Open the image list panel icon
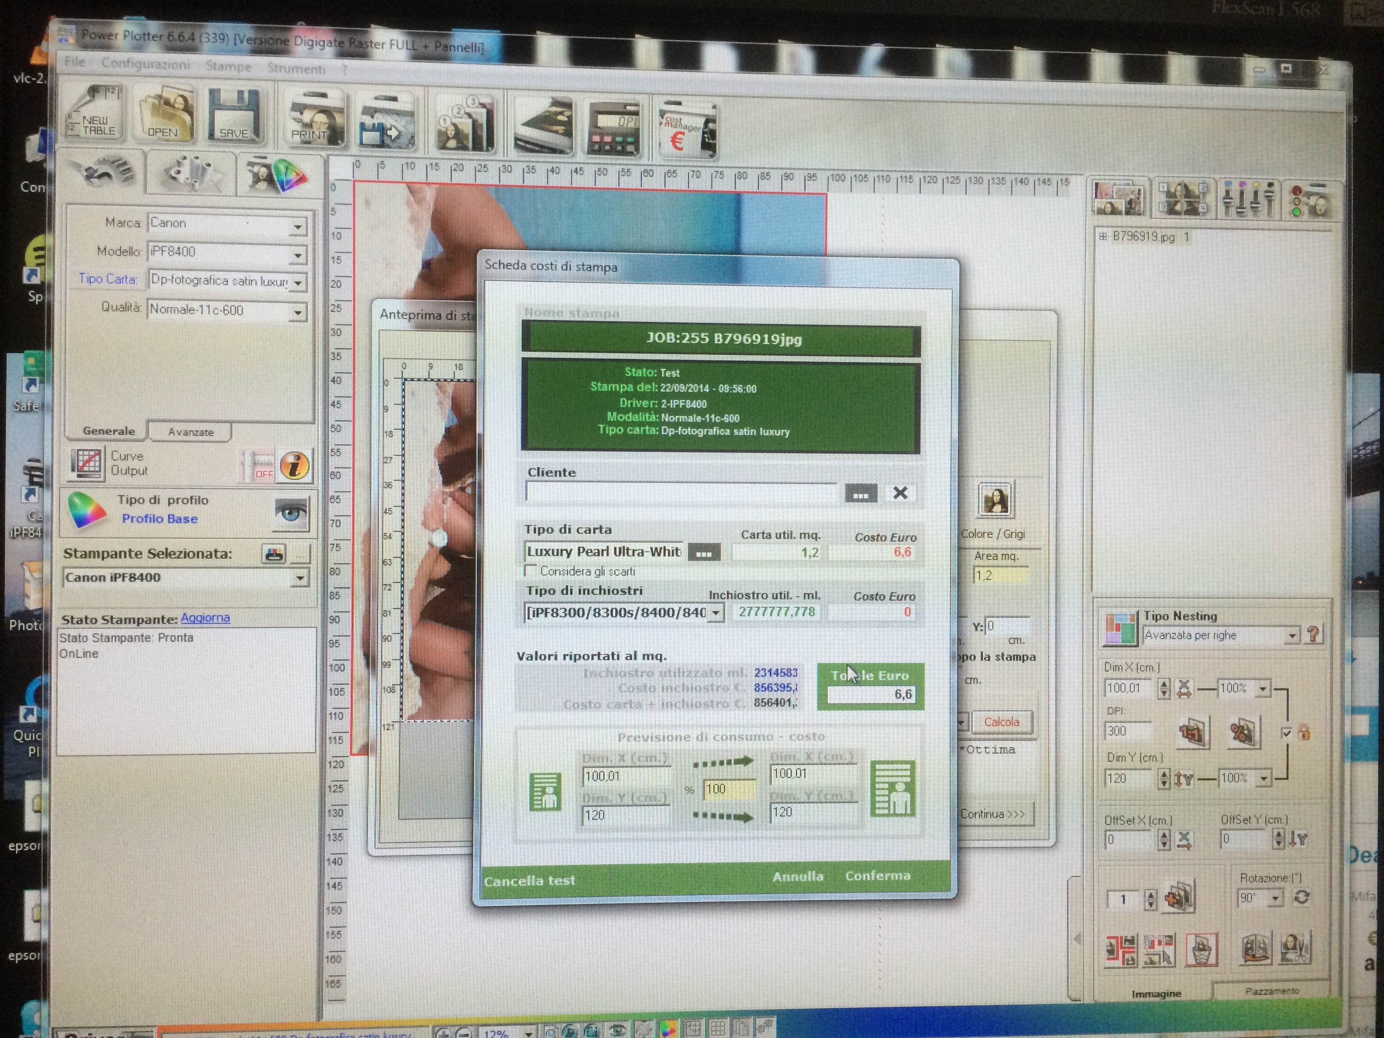The width and height of the screenshot is (1384, 1038). coord(1118,198)
